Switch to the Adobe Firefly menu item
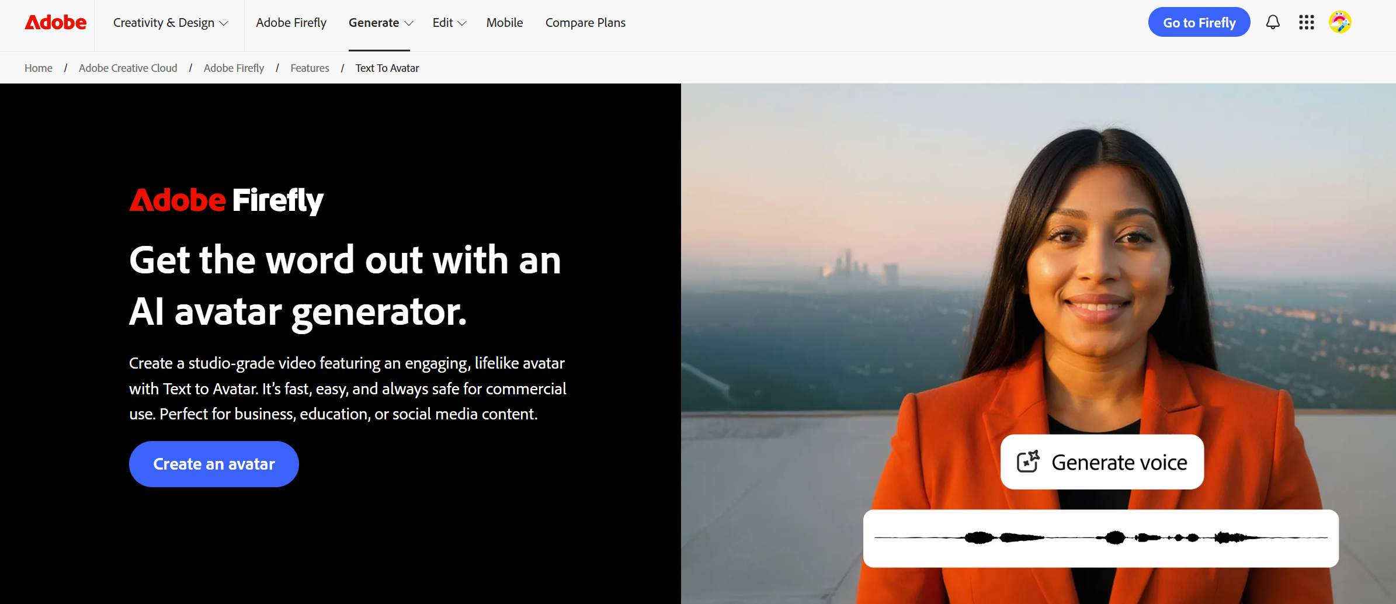Viewport: 1396px width, 604px height. coord(291,22)
